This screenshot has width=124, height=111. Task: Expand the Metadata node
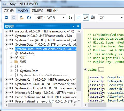click(11, 53)
